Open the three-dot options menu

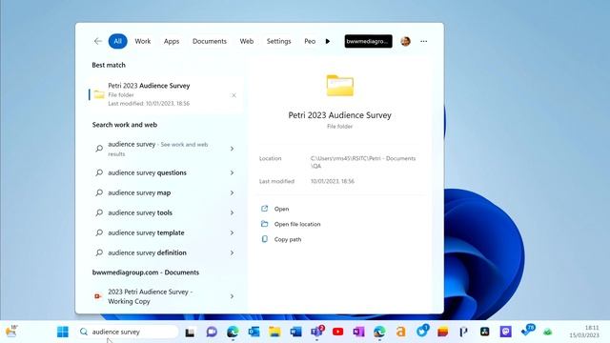tap(423, 41)
